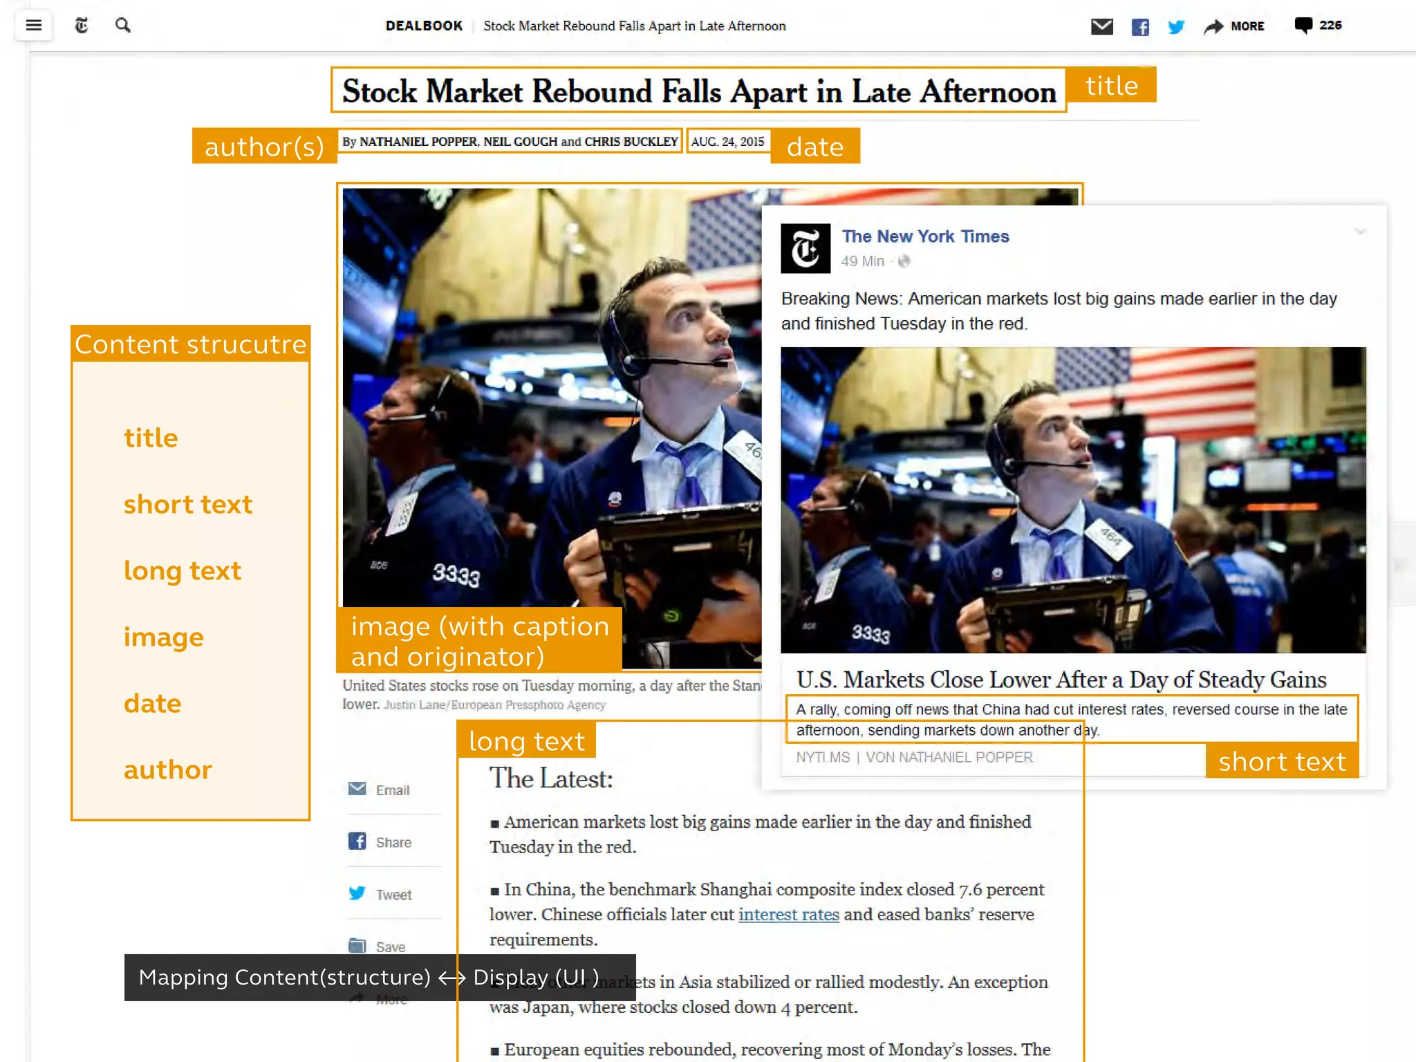Click The New York Times page name
The height and width of the screenshot is (1062, 1416).
tap(925, 236)
